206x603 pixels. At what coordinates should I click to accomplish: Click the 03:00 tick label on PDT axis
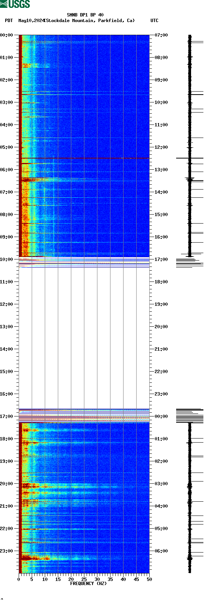(x=6, y=102)
